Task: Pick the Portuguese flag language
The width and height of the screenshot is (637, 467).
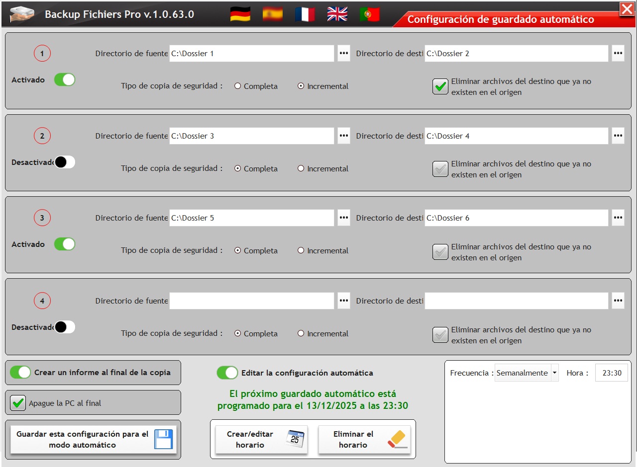Action: point(369,14)
